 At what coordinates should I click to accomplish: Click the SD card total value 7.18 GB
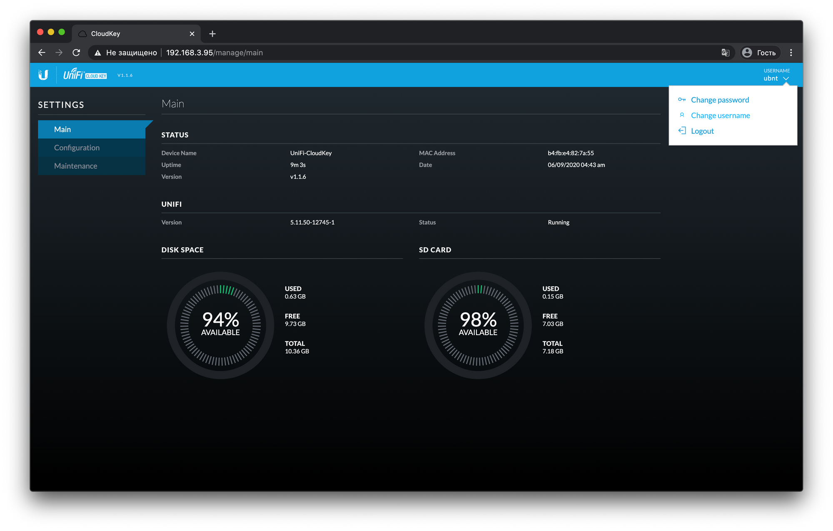[x=553, y=351]
